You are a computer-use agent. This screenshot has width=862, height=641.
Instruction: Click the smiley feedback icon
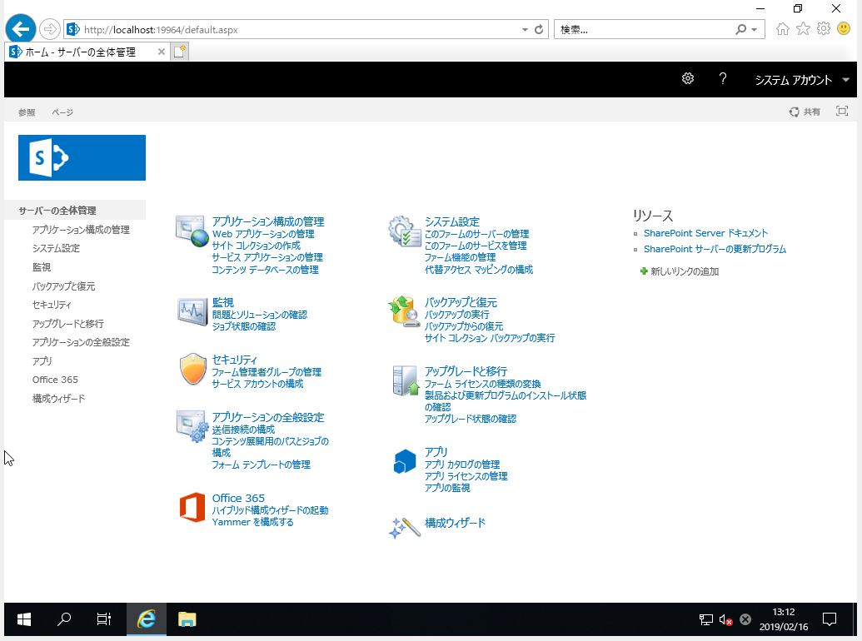844,28
